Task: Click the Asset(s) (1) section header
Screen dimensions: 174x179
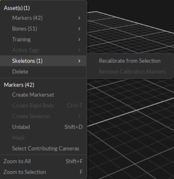Action: click(17, 8)
